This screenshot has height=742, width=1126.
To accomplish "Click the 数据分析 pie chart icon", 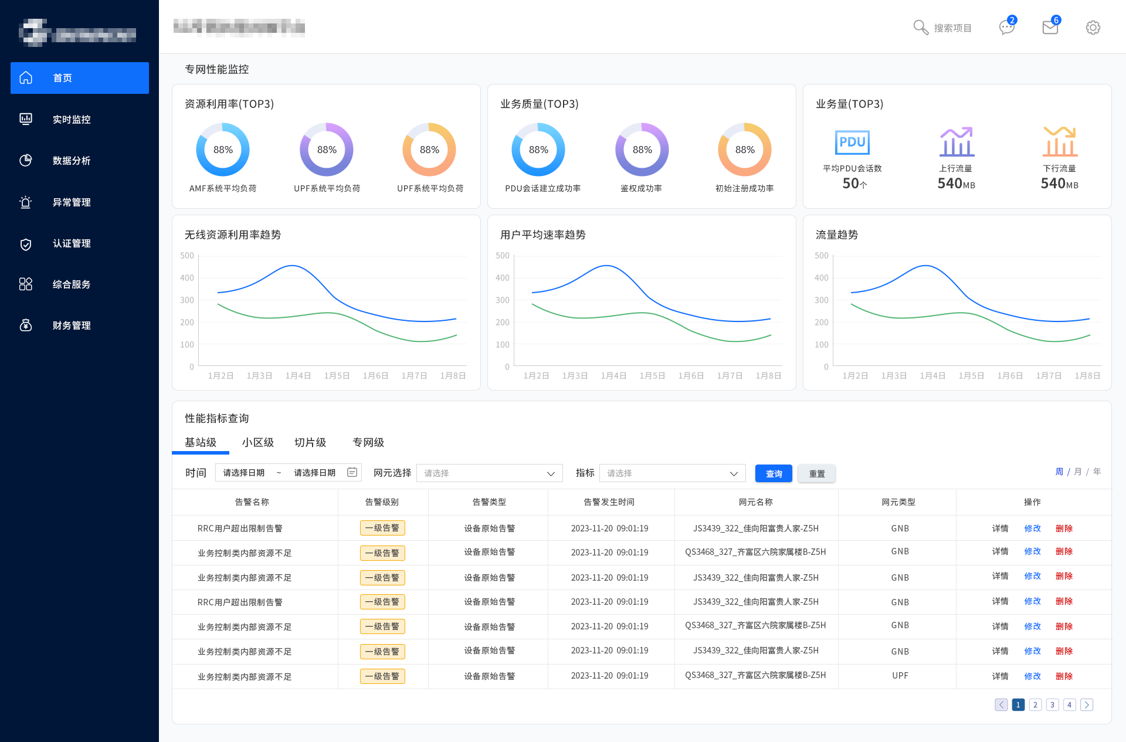I will [26, 160].
